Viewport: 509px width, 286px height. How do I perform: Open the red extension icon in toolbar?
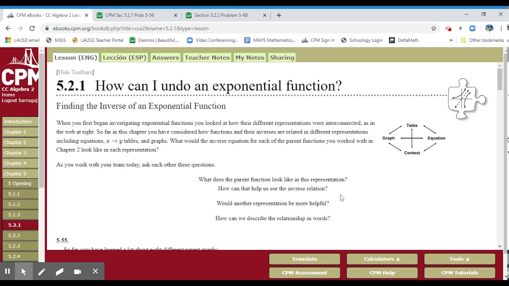click(449, 28)
